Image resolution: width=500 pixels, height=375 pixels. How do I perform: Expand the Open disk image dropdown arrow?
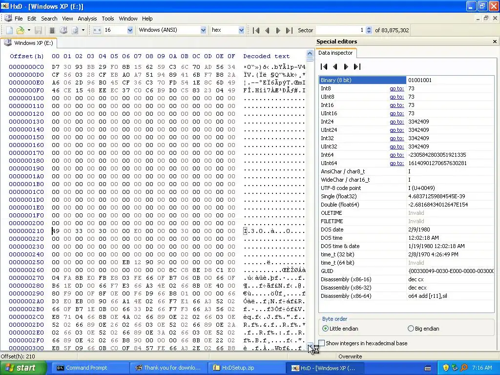tap(83, 30)
